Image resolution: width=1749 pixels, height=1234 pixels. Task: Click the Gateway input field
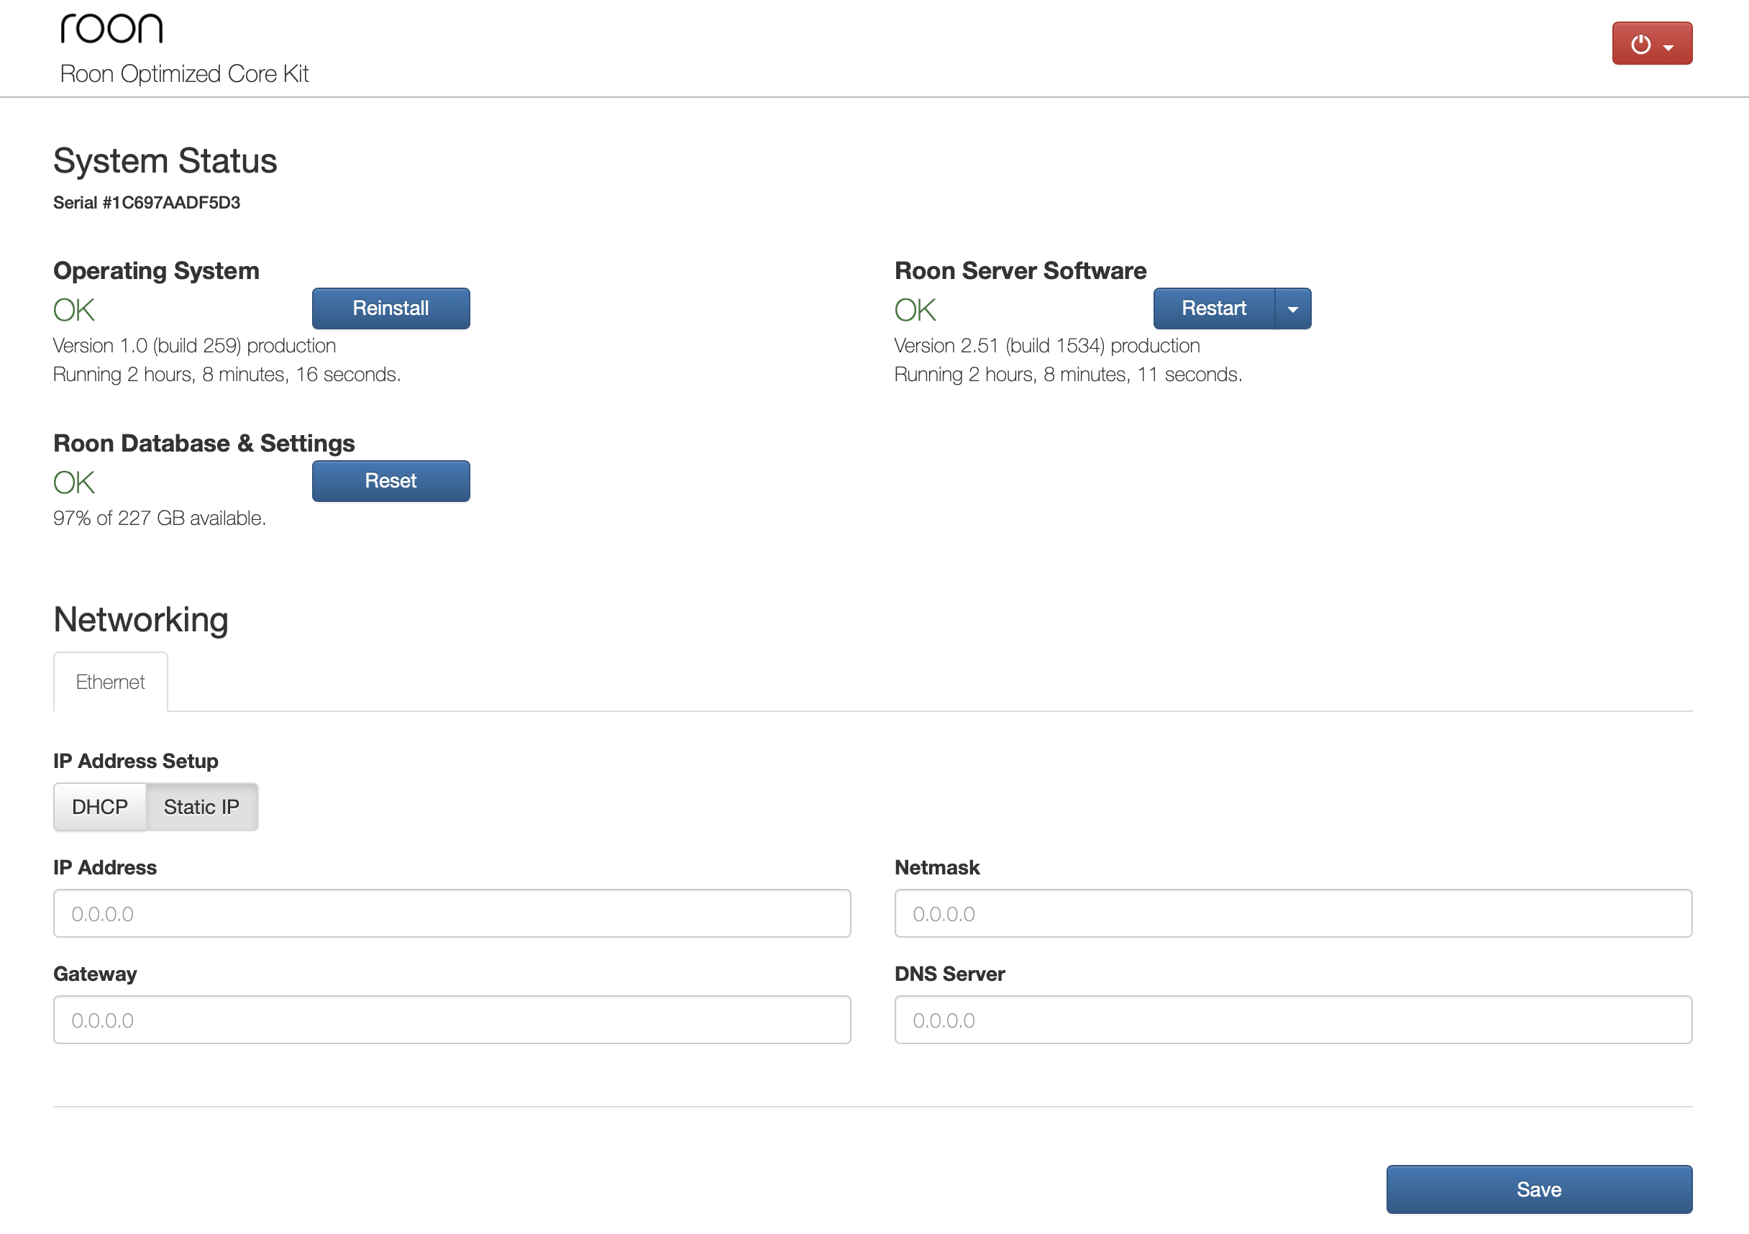click(x=452, y=1020)
